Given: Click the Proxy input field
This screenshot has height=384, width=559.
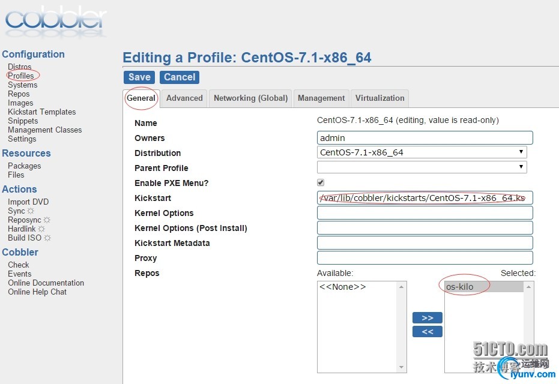Looking at the screenshot, I should [425, 257].
